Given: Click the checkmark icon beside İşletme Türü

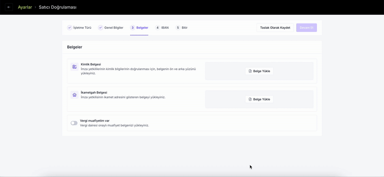Looking at the screenshot, I should pos(70,28).
